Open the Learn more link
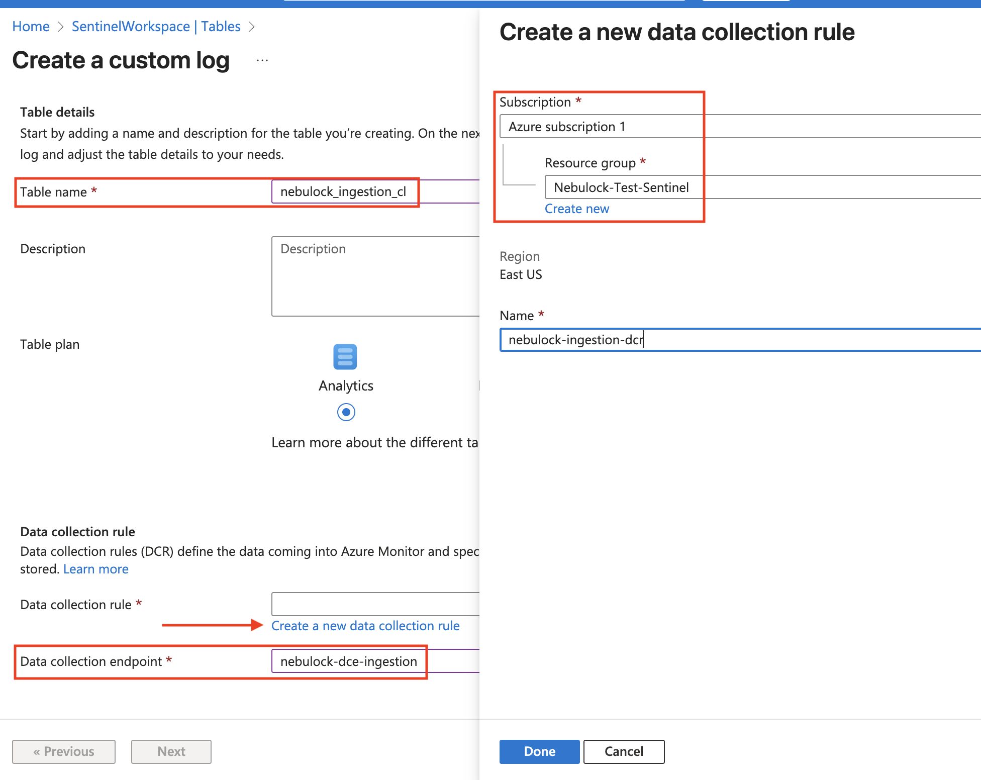Image resolution: width=981 pixels, height=780 pixels. 95,569
